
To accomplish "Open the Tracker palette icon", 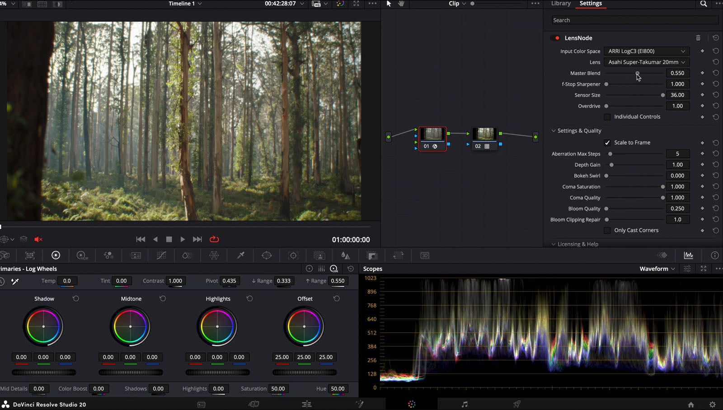I will click(293, 256).
